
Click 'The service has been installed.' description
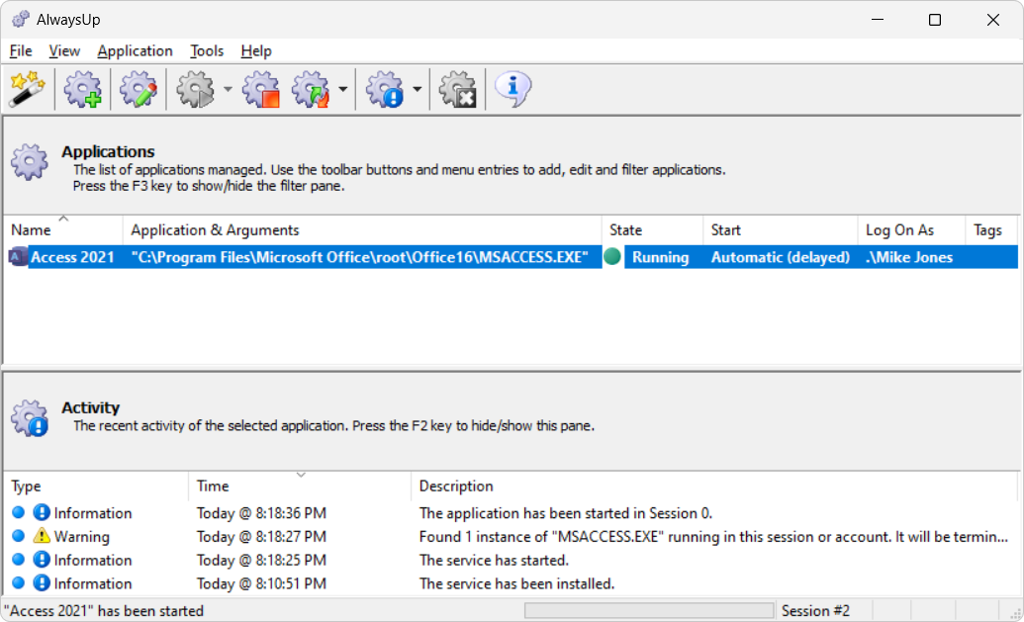[x=516, y=583]
